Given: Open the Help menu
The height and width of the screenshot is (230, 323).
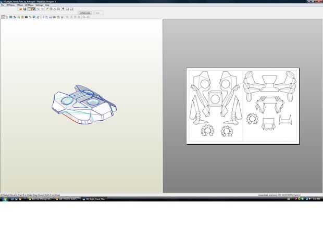Looking at the screenshot, I should tap(47, 5).
